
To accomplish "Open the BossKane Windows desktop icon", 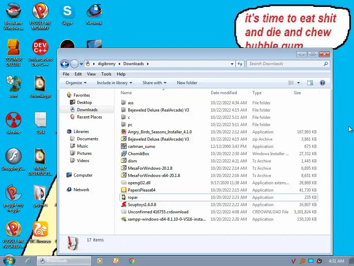I will tap(13, 16).
